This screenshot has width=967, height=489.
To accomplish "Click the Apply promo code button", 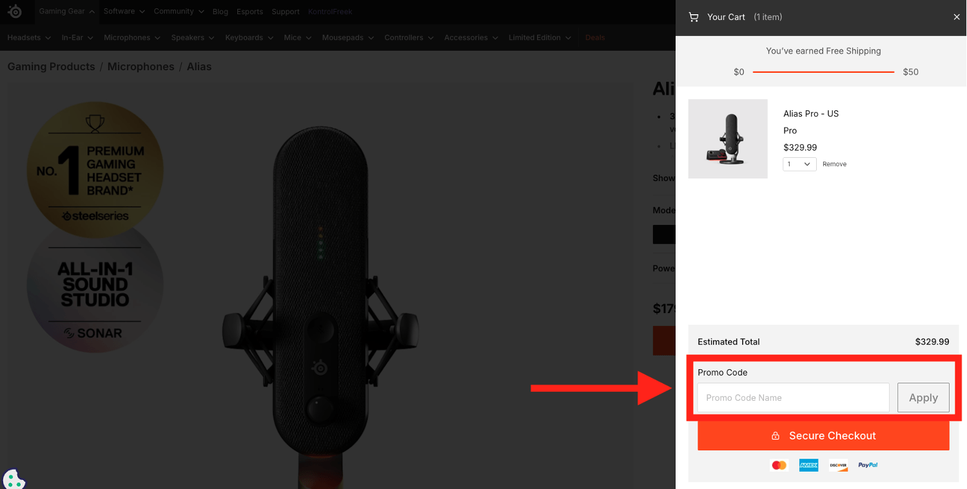I will (x=923, y=398).
